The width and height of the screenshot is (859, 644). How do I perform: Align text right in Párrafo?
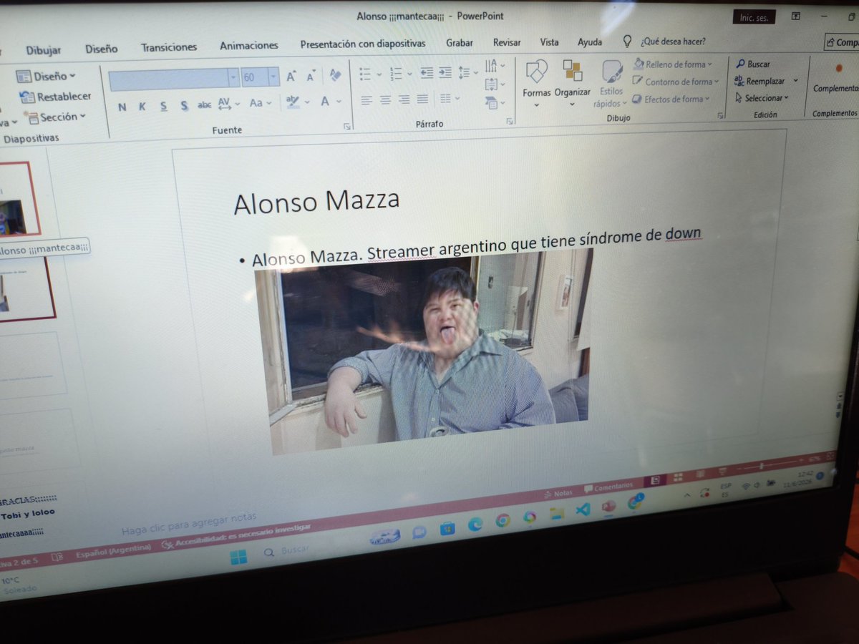coord(404,99)
